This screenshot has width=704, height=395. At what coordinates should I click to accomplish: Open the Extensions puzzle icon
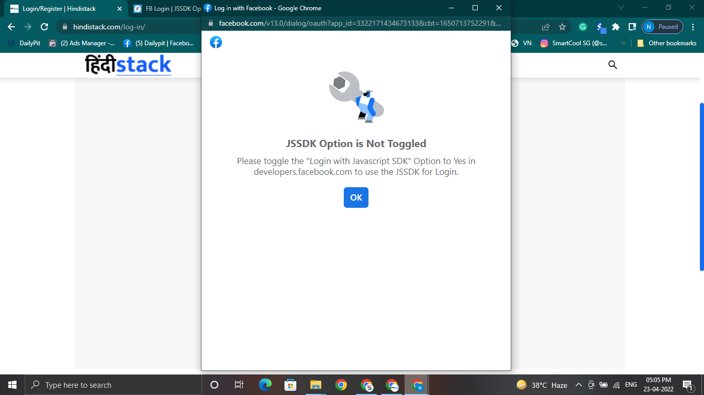[616, 27]
